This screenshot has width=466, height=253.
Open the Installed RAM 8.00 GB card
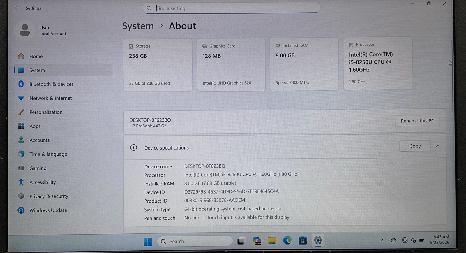click(x=304, y=64)
